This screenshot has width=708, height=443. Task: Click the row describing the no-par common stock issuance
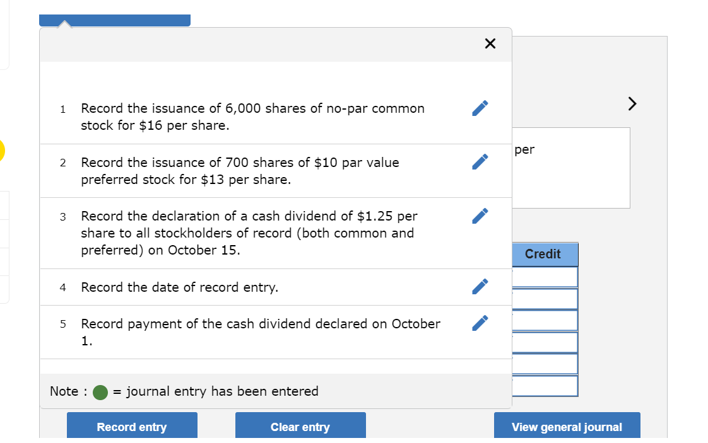click(x=252, y=117)
